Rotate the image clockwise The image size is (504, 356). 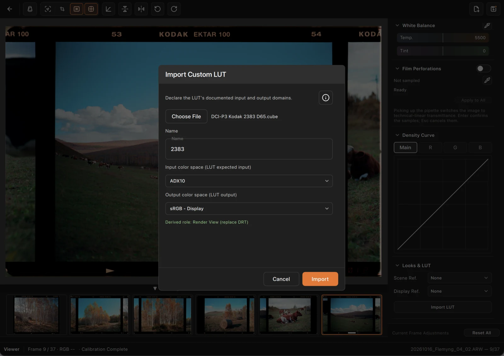tap(174, 9)
